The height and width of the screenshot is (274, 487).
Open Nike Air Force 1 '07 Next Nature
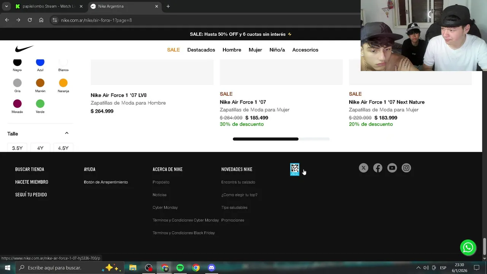[x=387, y=102]
